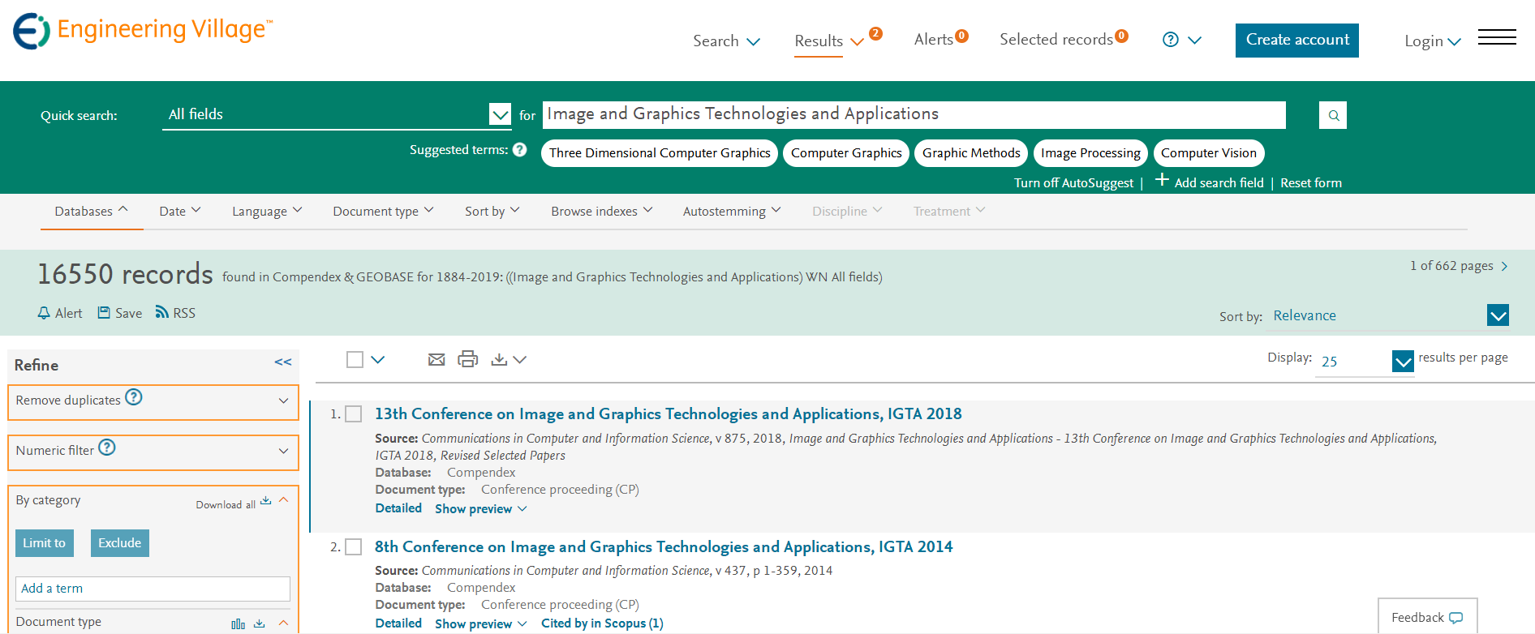1535x634 pixels.
Task: Toggle the select-all records checkbox
Action: click(355, 359)
